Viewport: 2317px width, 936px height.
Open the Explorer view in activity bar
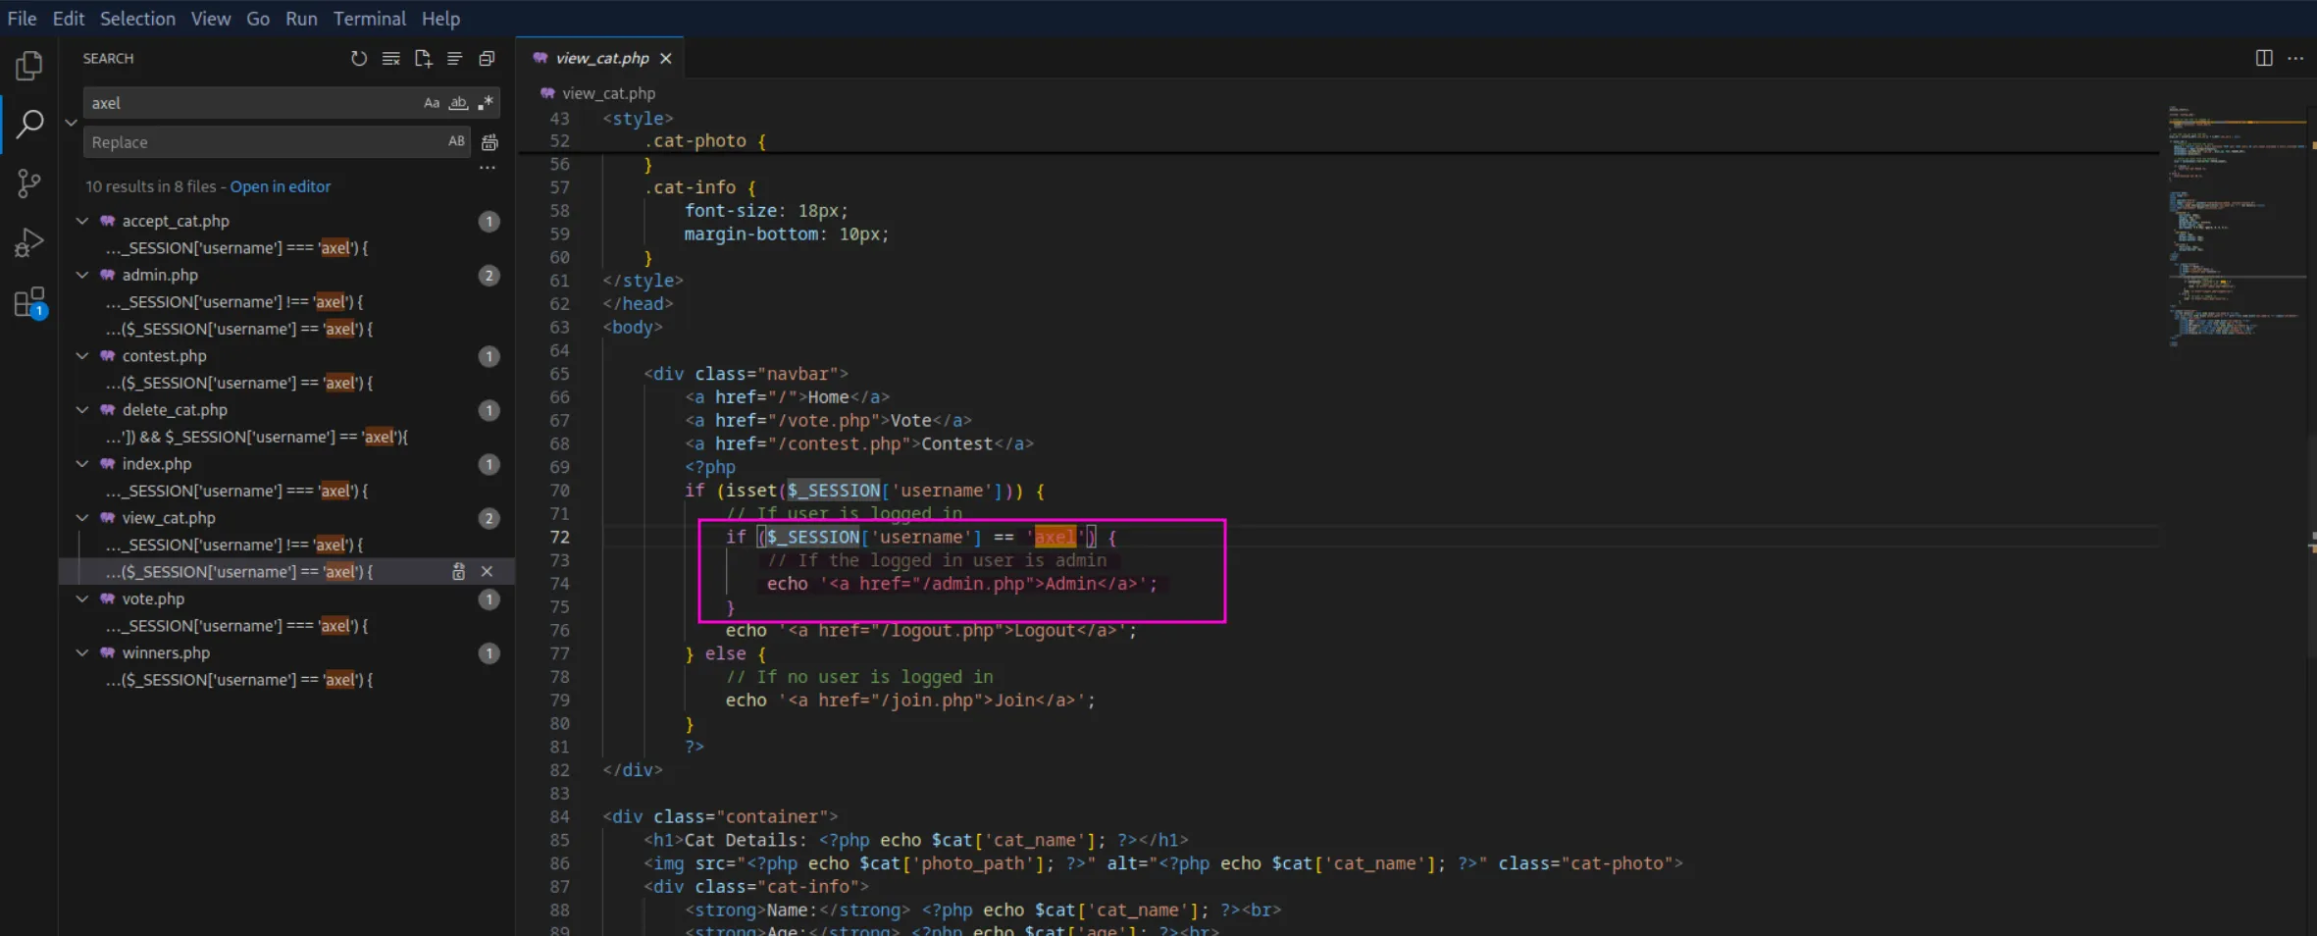29,66
